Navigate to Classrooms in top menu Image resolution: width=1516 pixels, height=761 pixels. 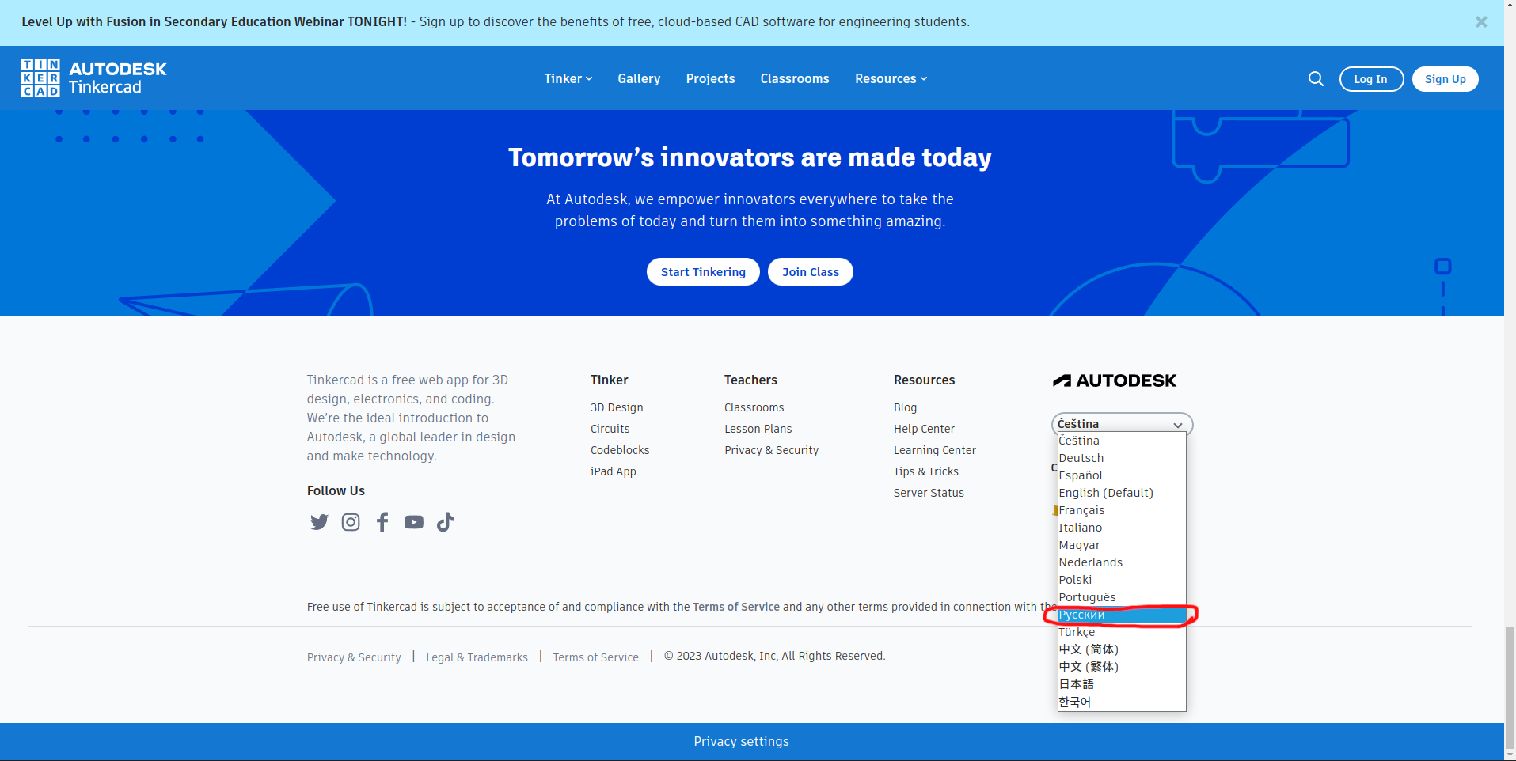(x=795, y=78)
